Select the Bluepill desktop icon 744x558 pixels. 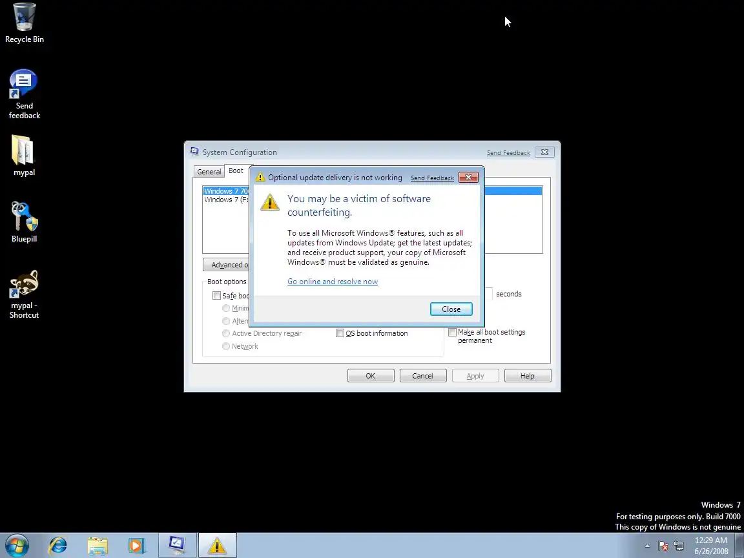coord(24,222)
